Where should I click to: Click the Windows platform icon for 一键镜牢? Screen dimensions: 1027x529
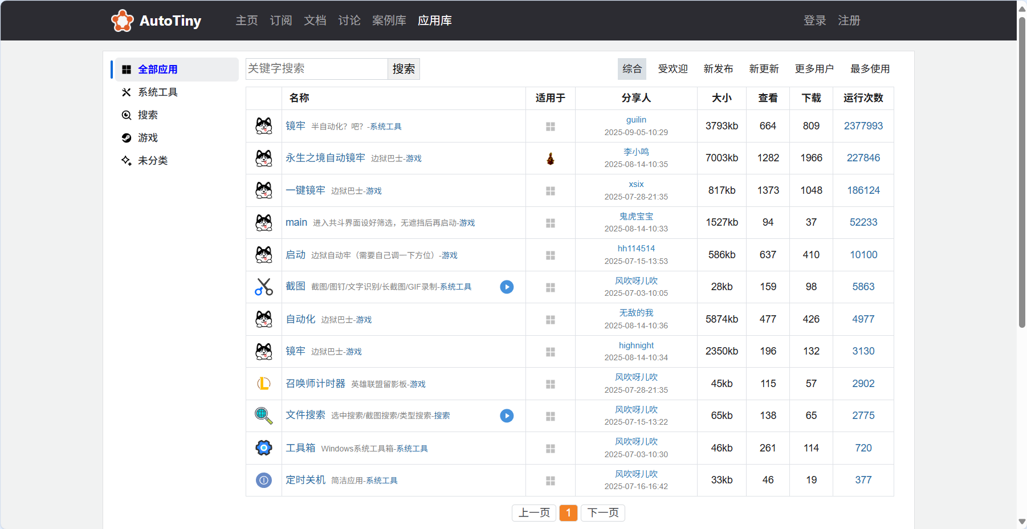click(x=551, y=191)
